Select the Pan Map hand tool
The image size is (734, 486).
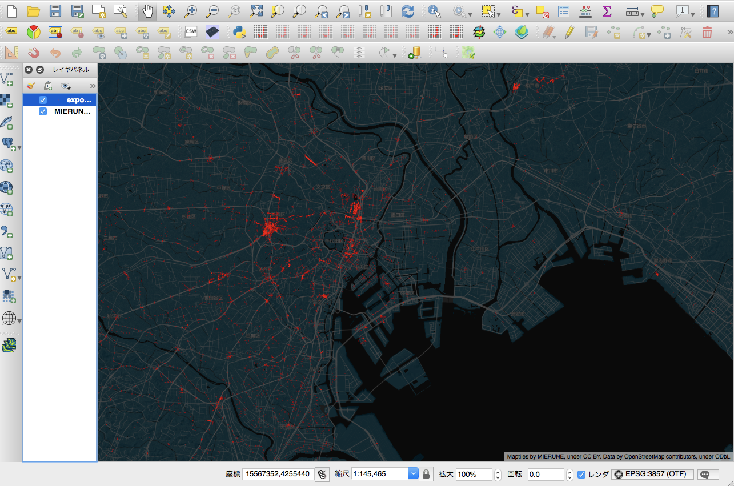[x=147, y=11]
